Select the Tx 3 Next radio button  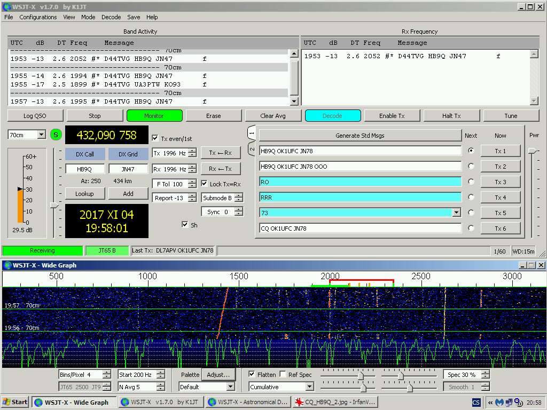coord(471,182)
